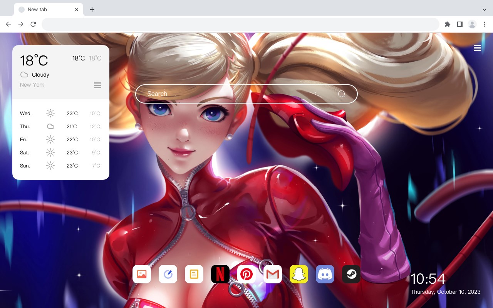
Task: Click the Friday sunny weather icon
Action: pyautogui.click(x=50, y=139)
